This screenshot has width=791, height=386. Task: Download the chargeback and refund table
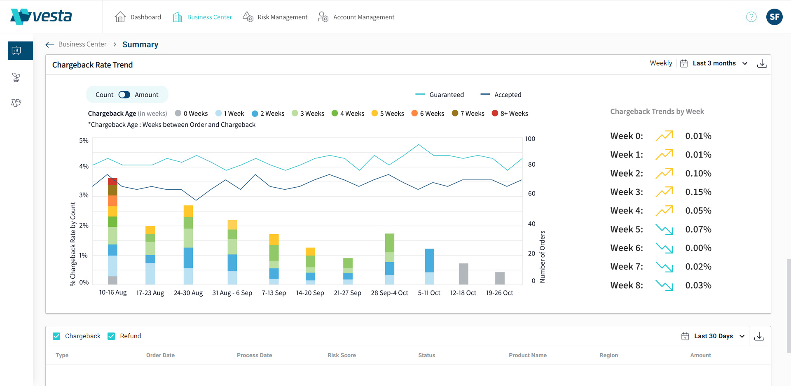tap(759, 336)
